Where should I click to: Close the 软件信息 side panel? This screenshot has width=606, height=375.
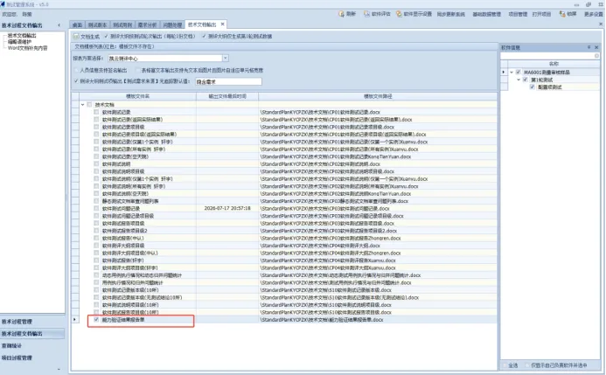596,47
